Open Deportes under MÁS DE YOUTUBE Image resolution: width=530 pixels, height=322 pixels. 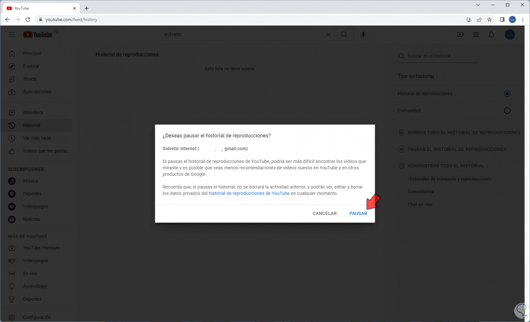(36, 299)
